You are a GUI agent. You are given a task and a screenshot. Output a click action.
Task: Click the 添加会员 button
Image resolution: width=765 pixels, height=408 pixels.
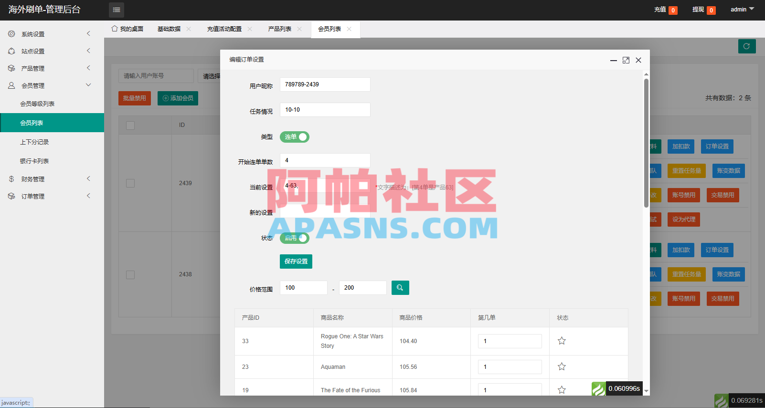point(178,98)
